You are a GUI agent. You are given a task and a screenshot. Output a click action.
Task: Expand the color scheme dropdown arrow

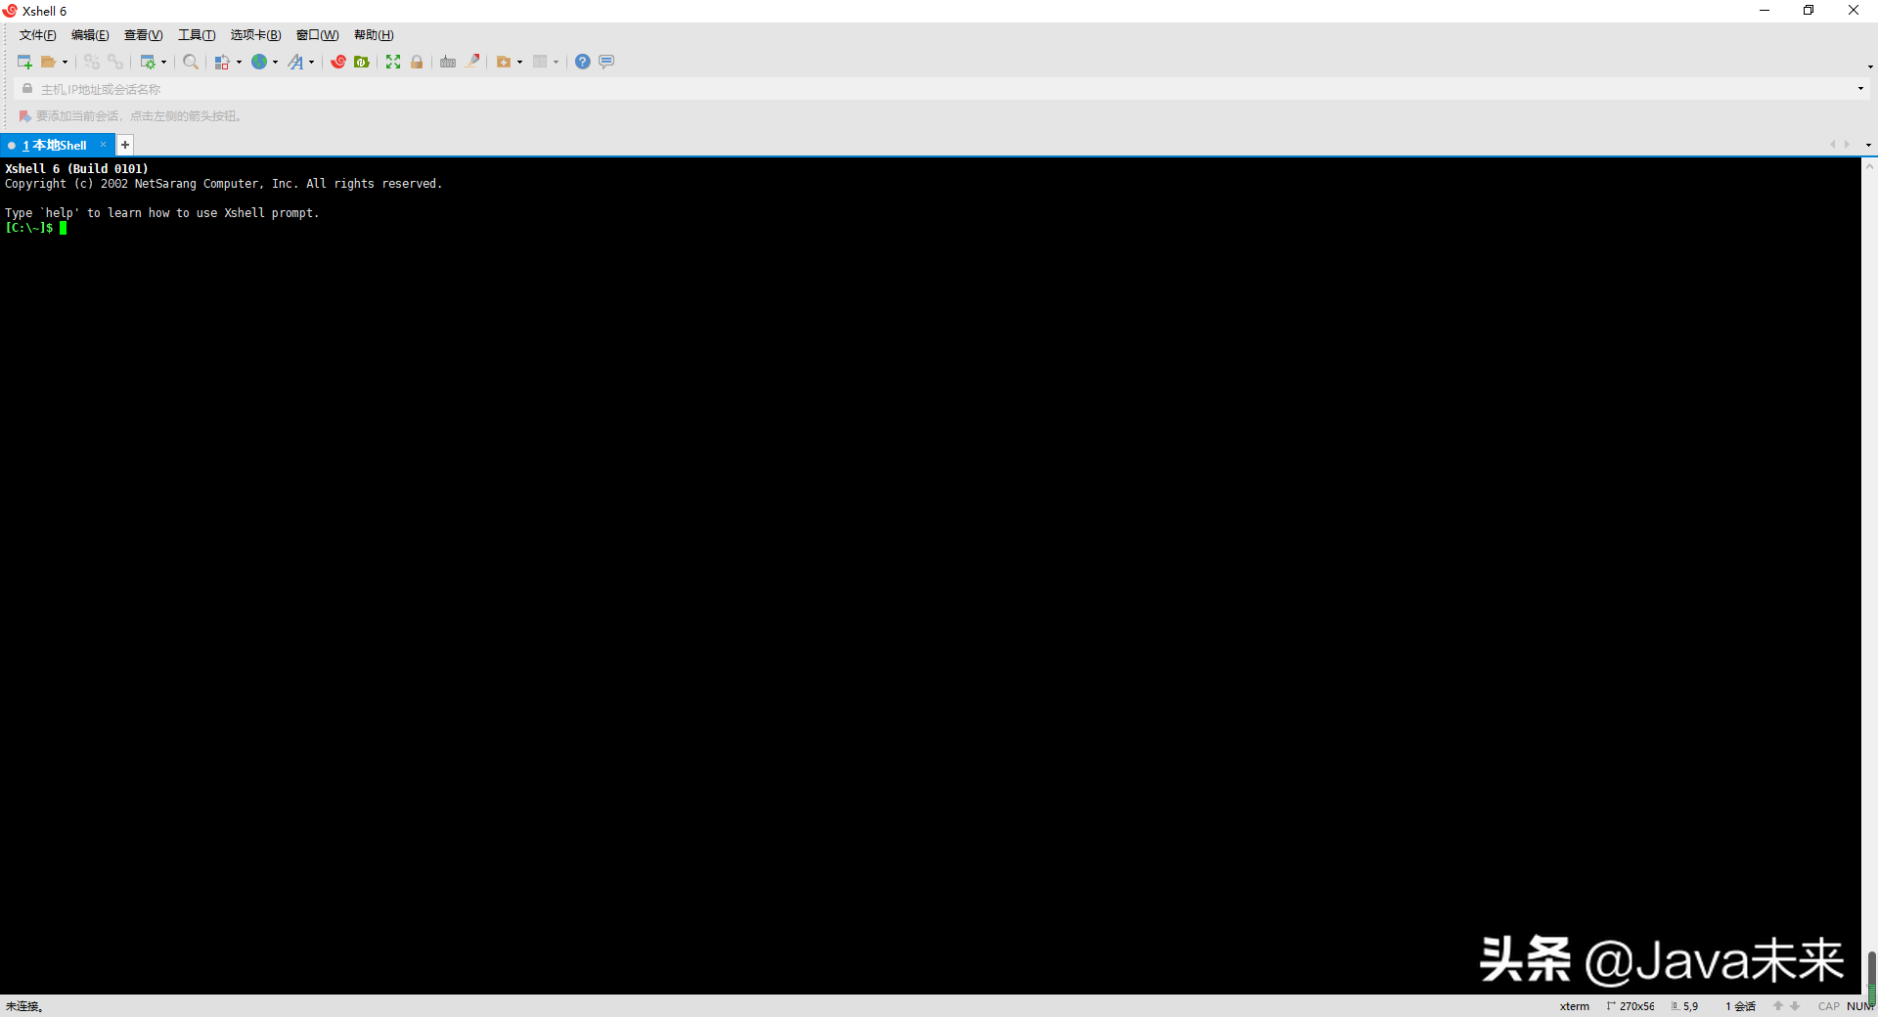pos(240,62)
